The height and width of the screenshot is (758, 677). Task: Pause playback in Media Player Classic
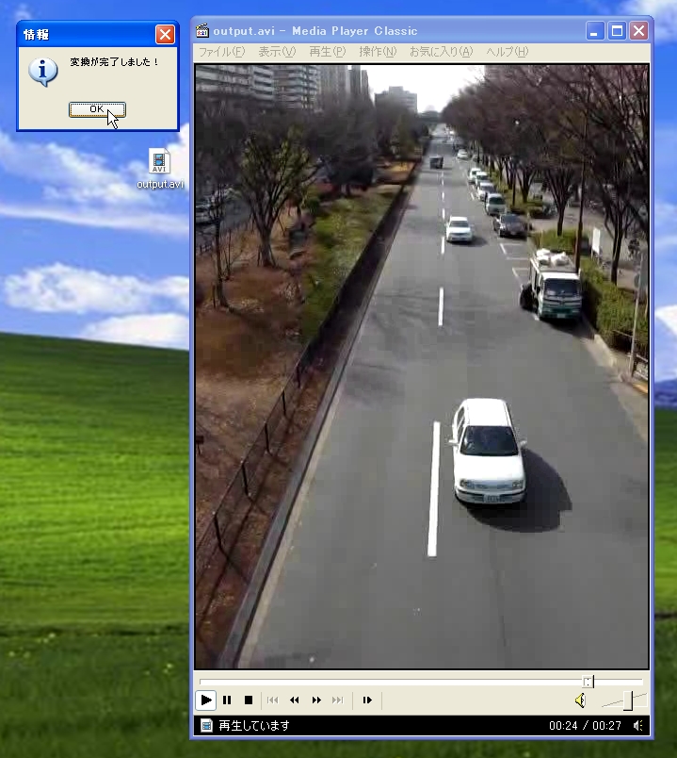tap(227, 700)
